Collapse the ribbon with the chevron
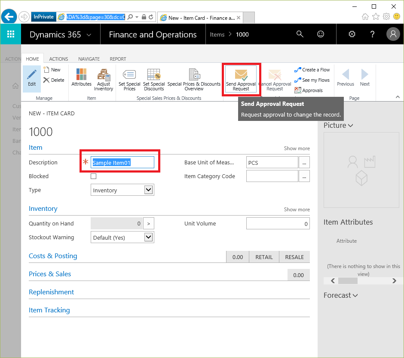Viewport: 404px width, 358px height. click(398, 97)
